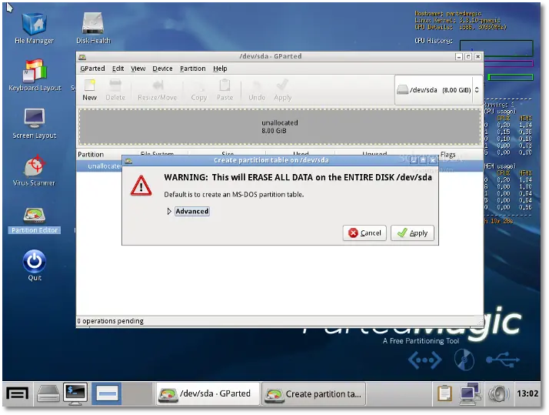Switch to the /dev/sda - GParted taskbar entry
The image size is (549, 415).
208,394
